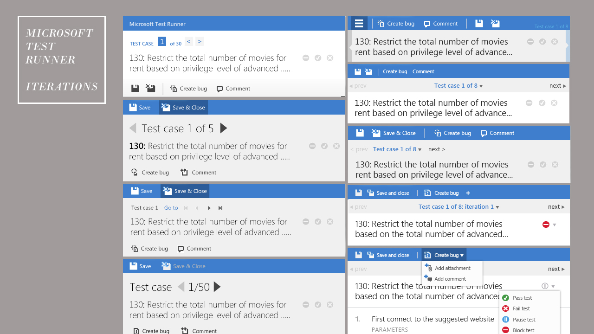Screen dimensions: 594x334
Task: Click the fail X circle in the 'Go to' panel
Action: pos(330,222)
